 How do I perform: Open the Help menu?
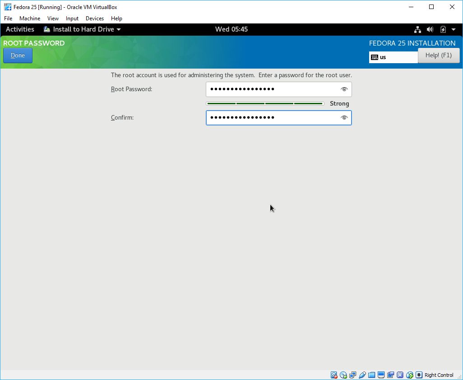pyautogui.click(x=116, y=19)
